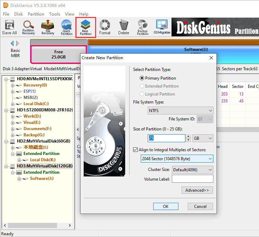Click the Volume Label input field
The image size is (259, 237).
[x=192, y=179]
